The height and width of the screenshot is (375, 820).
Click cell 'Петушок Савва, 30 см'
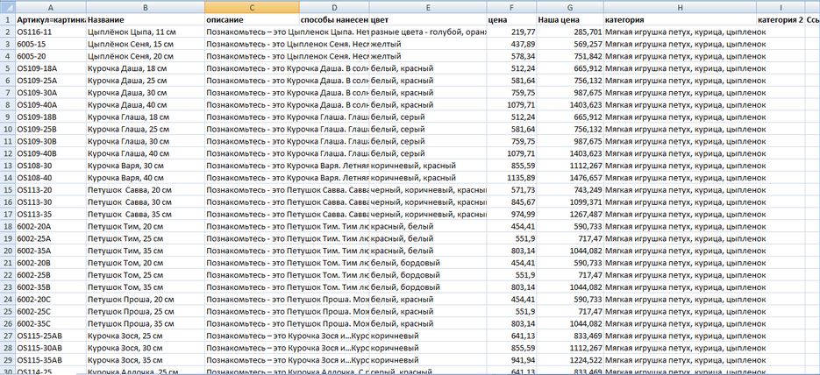(x=146, y=202)
